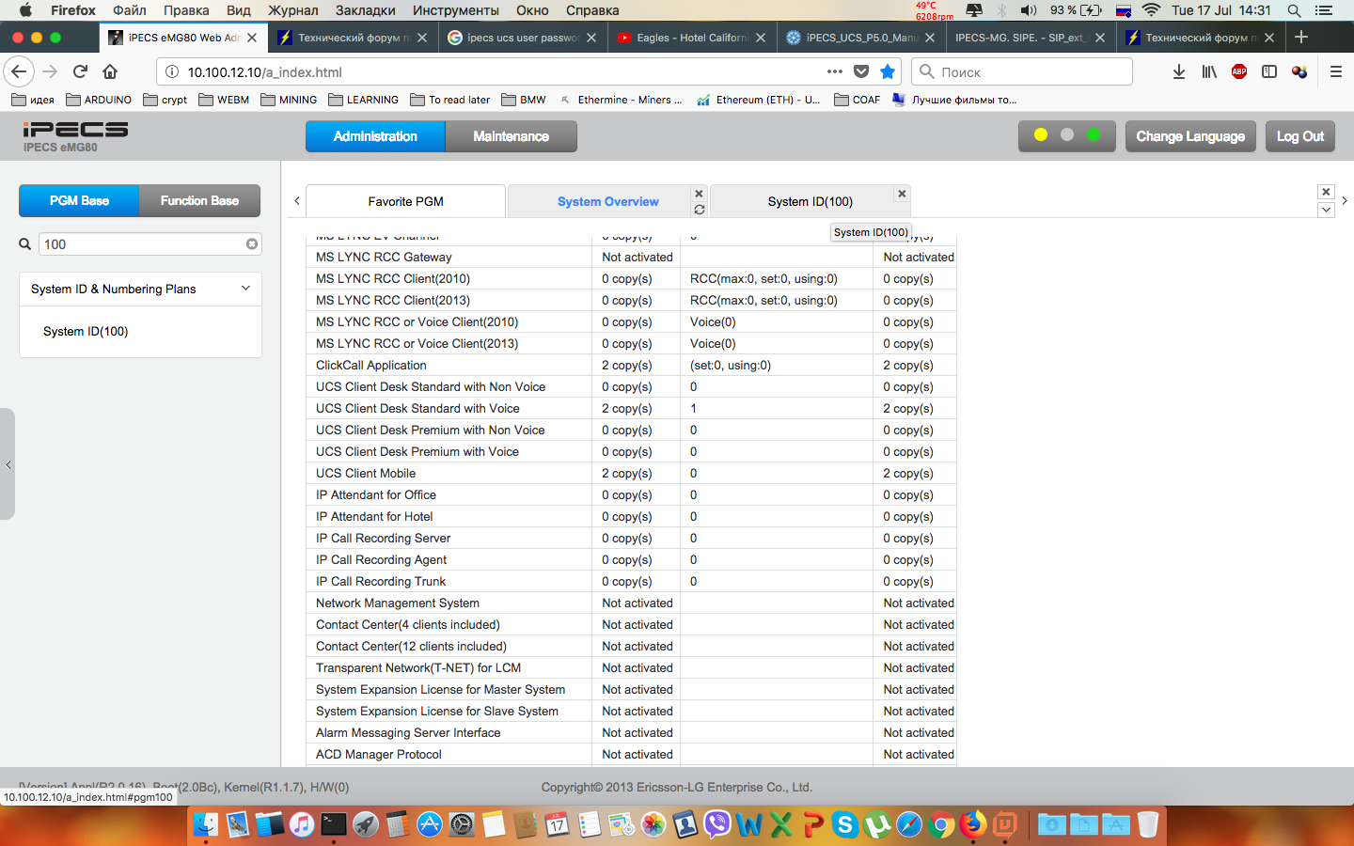Switch to PGM Base mode
1354x846 pixels.
coord(79,201)
